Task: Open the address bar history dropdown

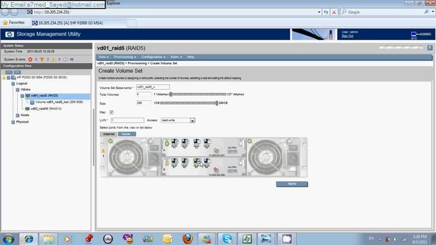Action: coord(319,12)
